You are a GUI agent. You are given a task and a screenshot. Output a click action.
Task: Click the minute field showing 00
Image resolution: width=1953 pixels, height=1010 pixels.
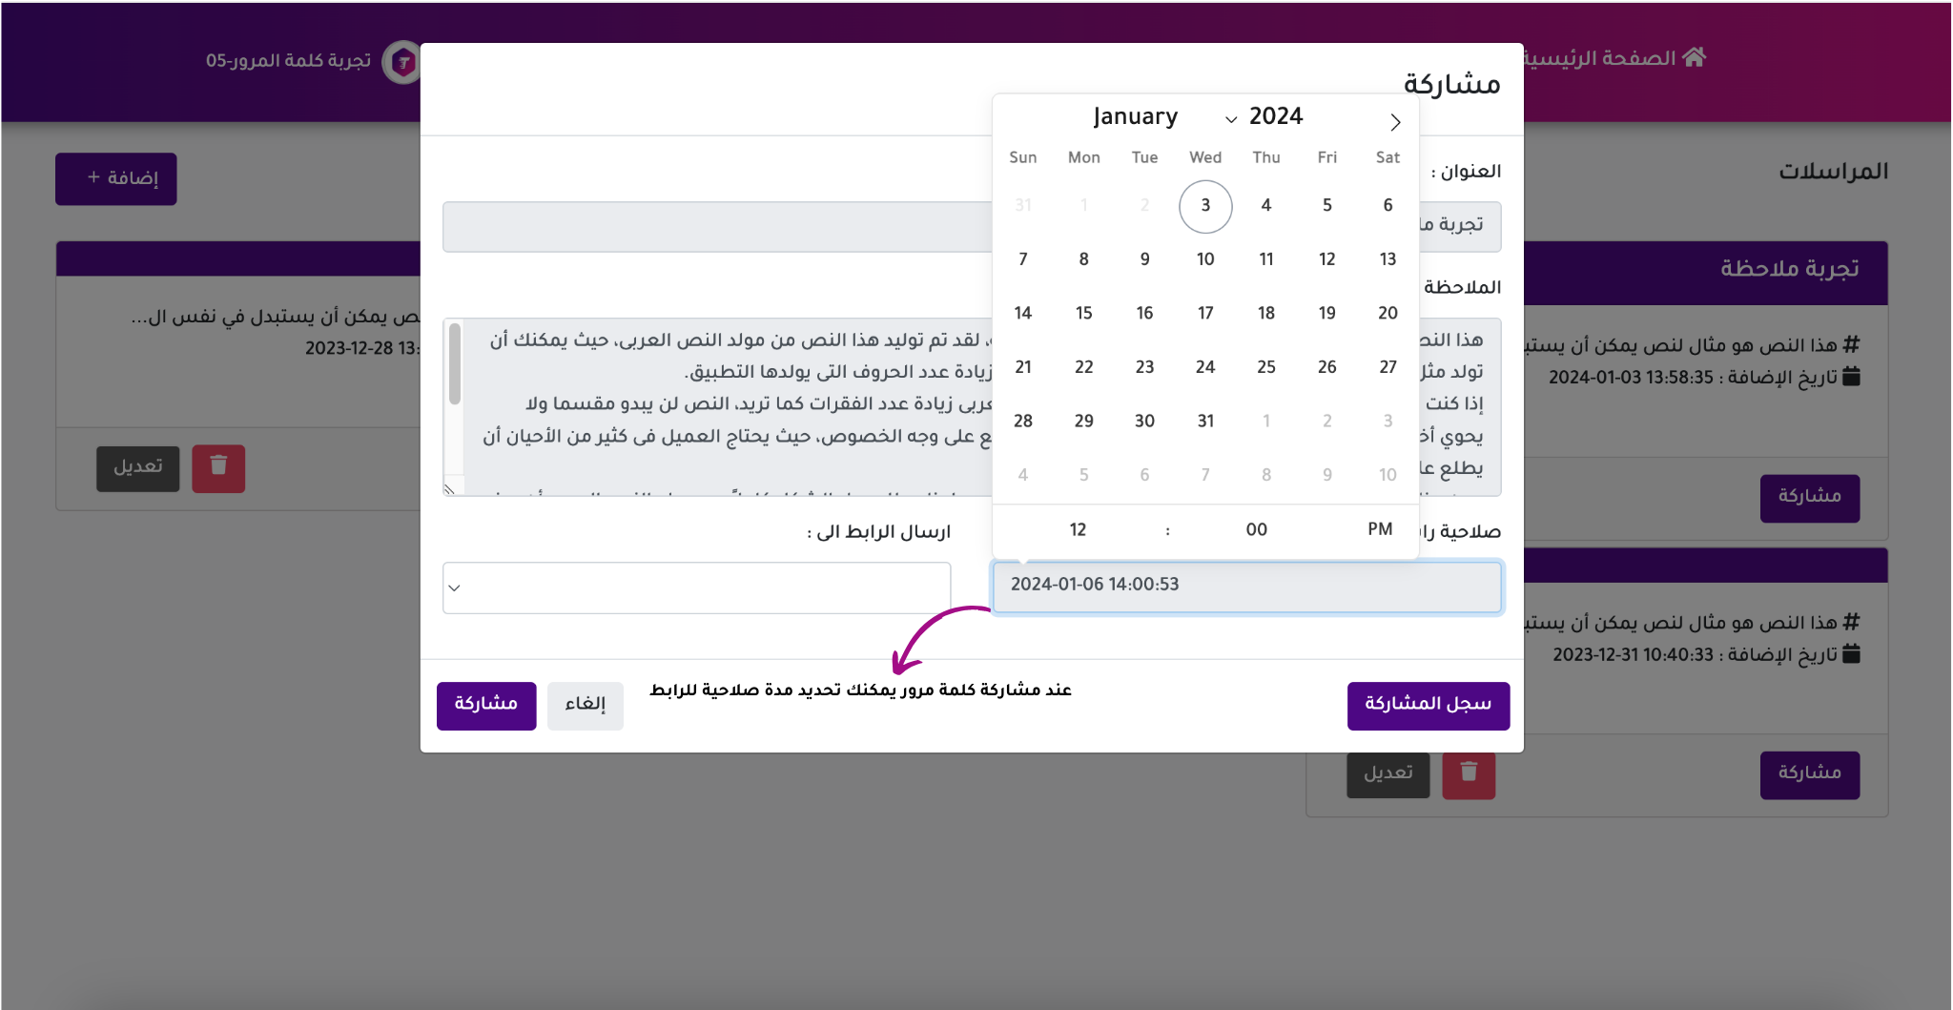coord(1256,529)
